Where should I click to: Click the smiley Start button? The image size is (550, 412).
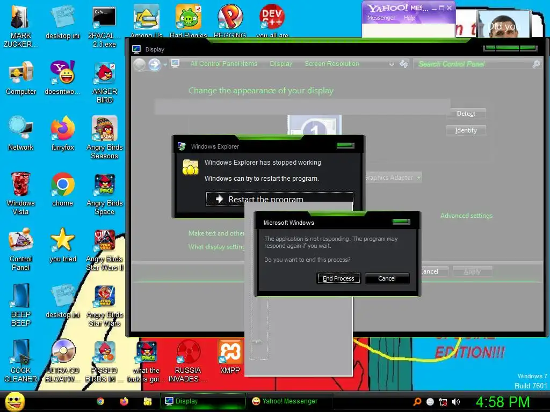coord(15,401)
